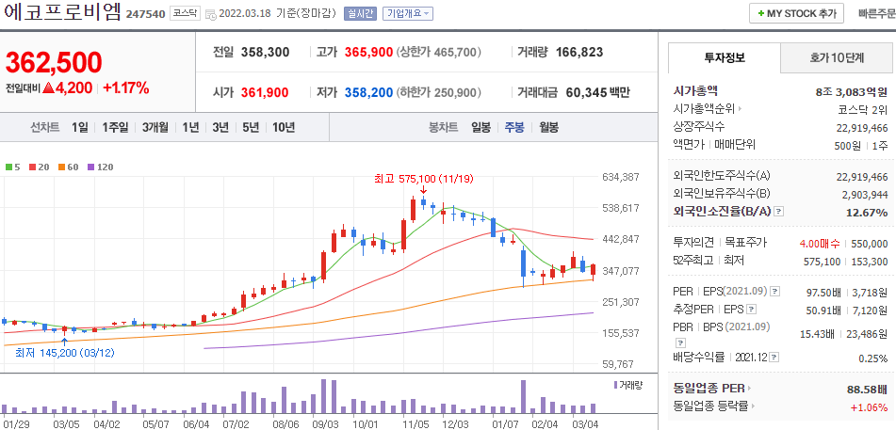Click the 동일업종 PER value 88.58배
Screen dimensions: 896x430
click(x=867, y=389)
